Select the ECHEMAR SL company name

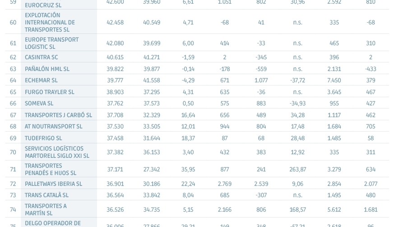41,80
